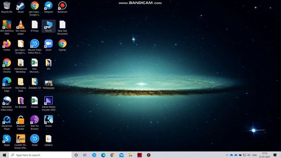The height and width of the screenshot is (158, 281).
Task: Select the Exampl Chrome shortcut
Action: pyautogui.click(x=62, y=45)
